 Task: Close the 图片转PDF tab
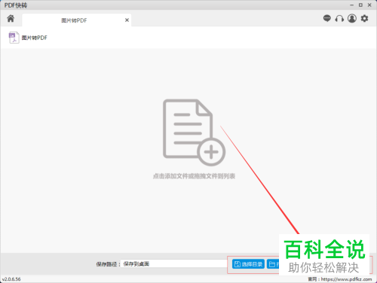point(127,20)
